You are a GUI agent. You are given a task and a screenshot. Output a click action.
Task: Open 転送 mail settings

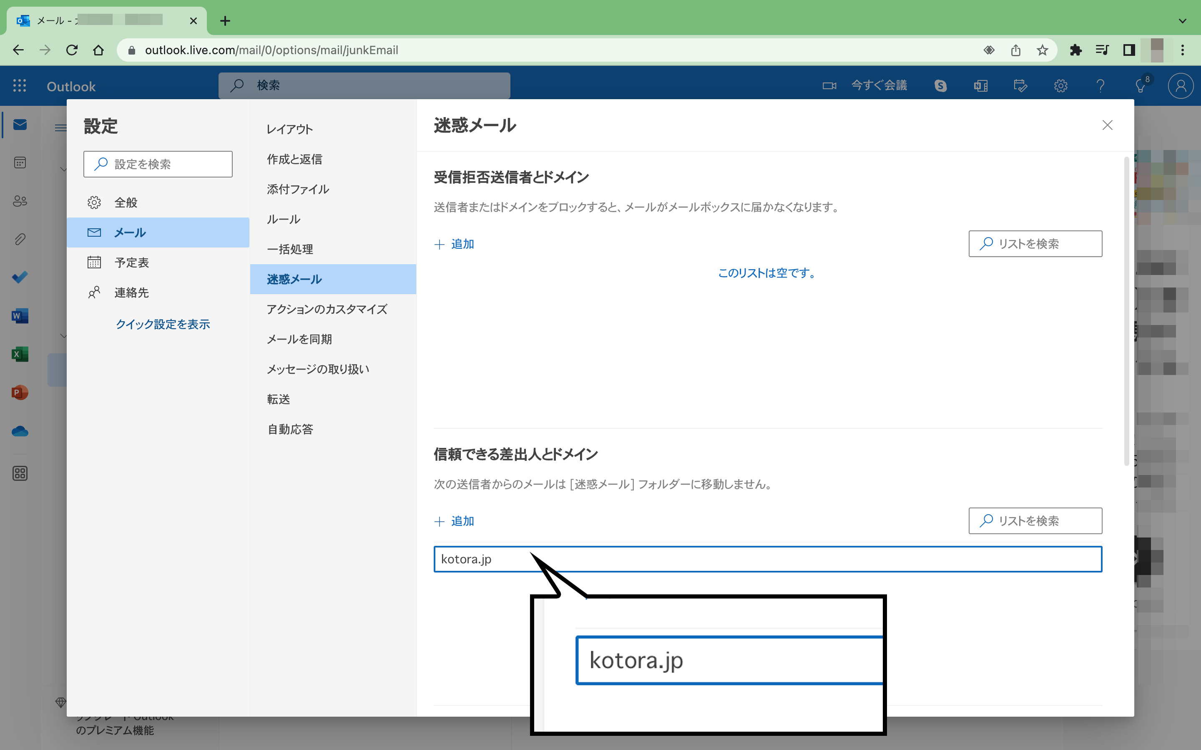click(x=333, y=399)
